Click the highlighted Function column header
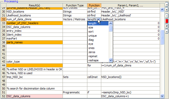This screenshot has width=169, height=99. [x=94, y=5]
